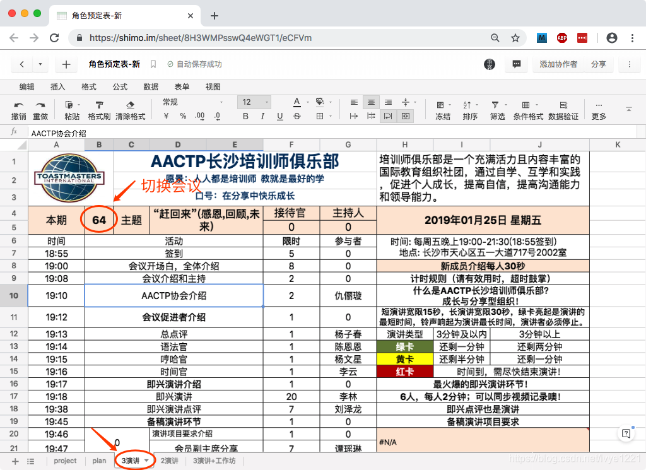Screen dimensions: 646x470
Task: Open the font size 12 dropdown
Action: [254, 102]
